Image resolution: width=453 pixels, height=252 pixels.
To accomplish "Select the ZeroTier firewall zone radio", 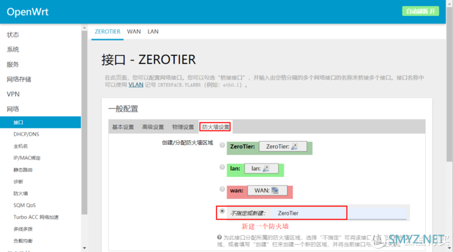I will pos(222,145).
